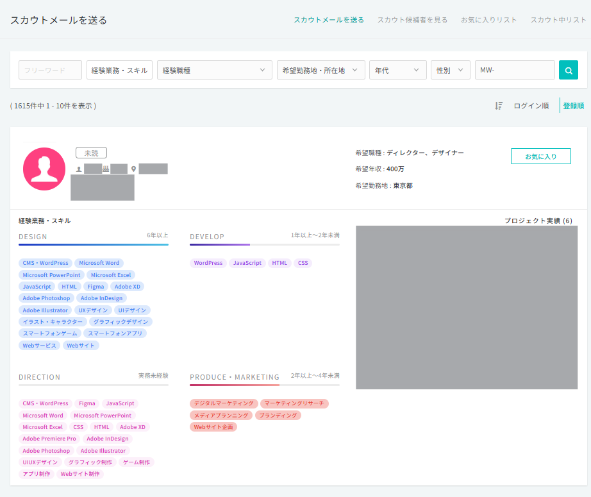The height and width of the screenshot is (497, 591).
Task: Click the MW- ID input field
Action: [515, 70]
